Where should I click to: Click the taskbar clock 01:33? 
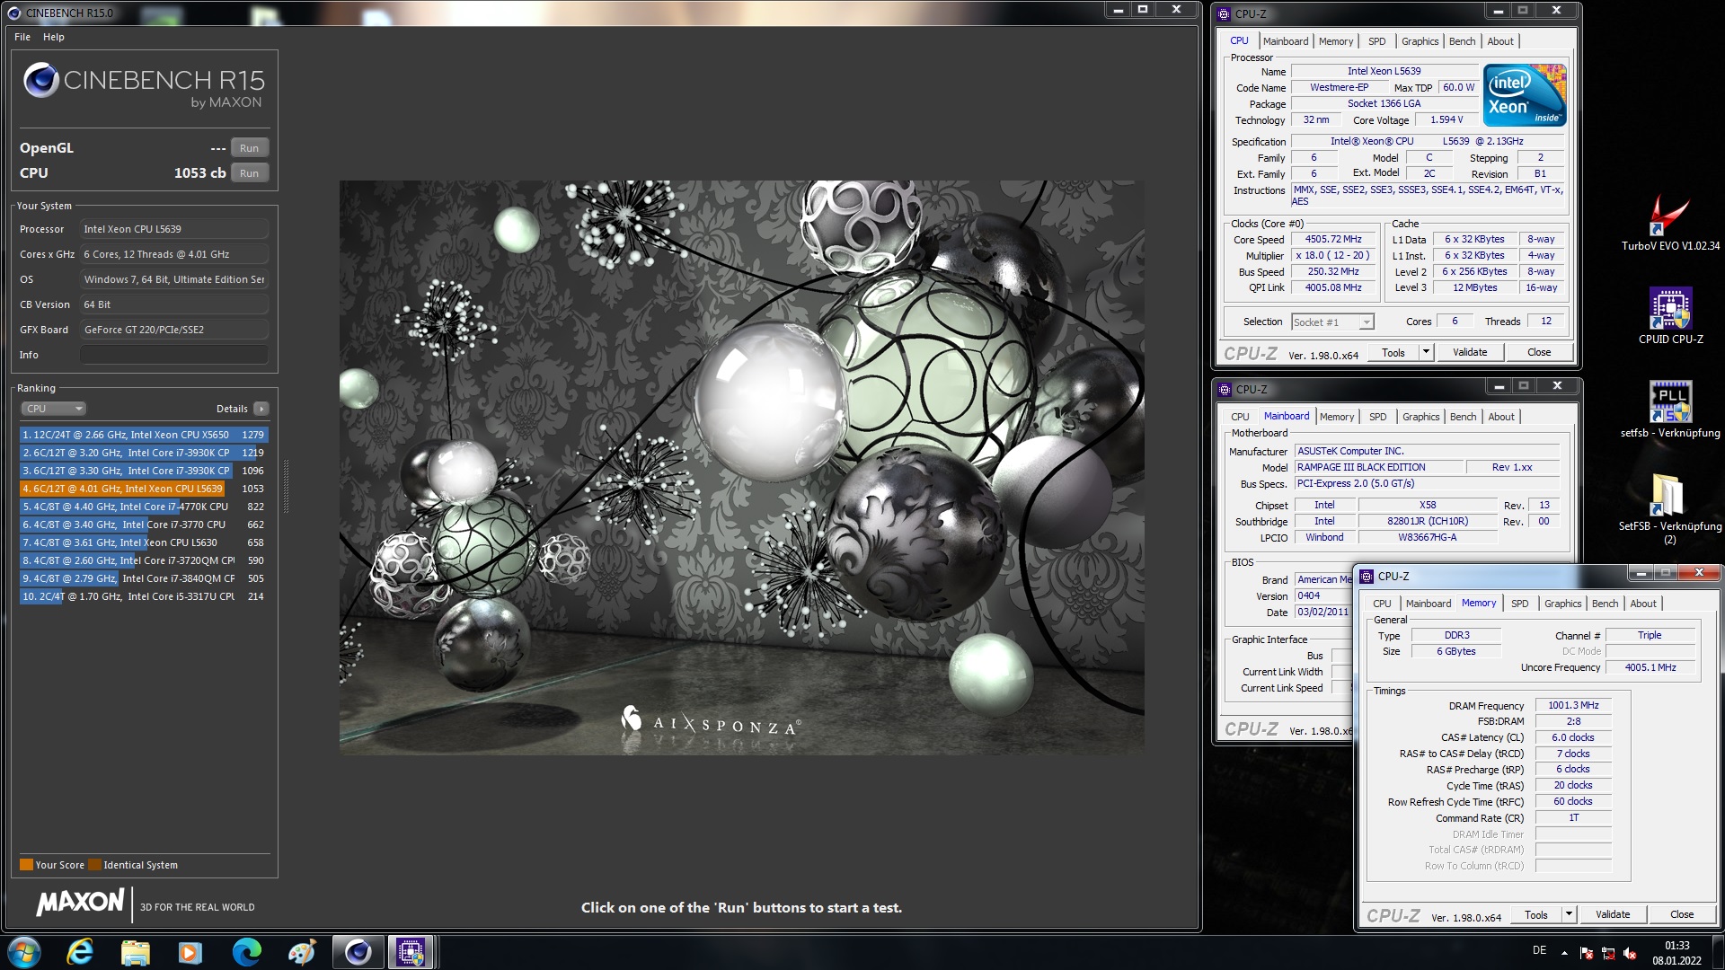point(1676,945)
